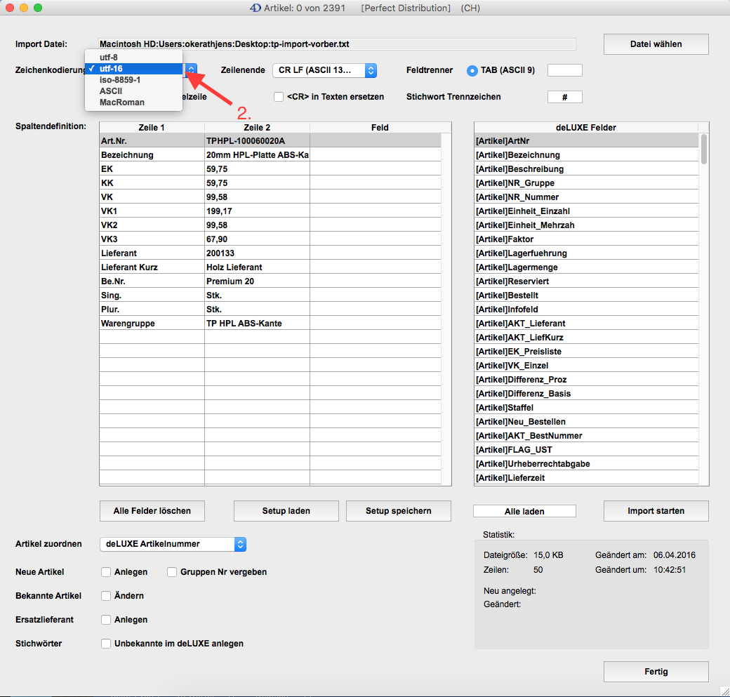Check Anlegen for Neue Artikel
The height and width of the screenshot is (697, 730).
[106, 572]
